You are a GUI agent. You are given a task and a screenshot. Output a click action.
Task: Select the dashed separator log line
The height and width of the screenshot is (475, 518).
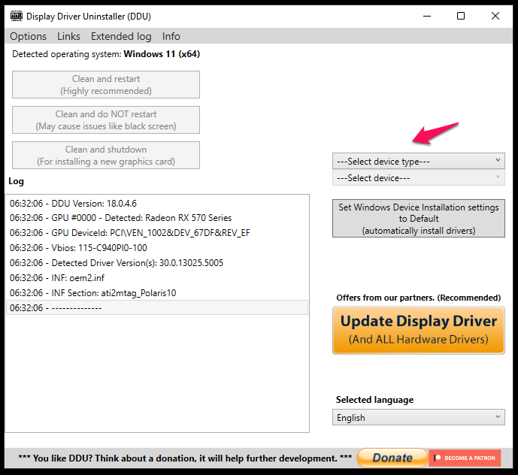click(x=157, y=307)
